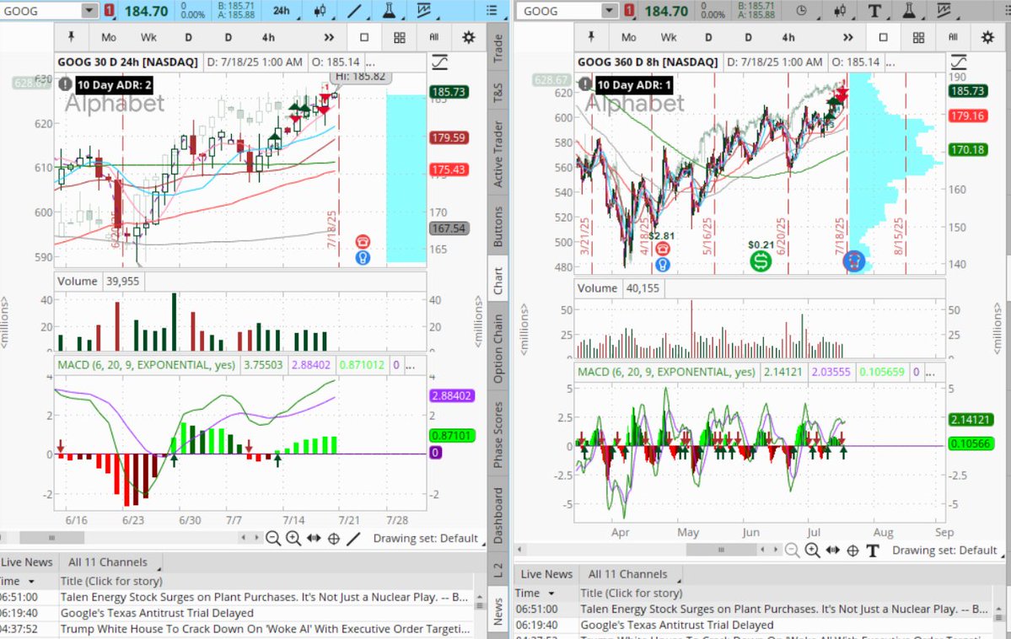Switch right chart to Mo timeframe
The image size is (1011, 639).
[x=629, y=37]
